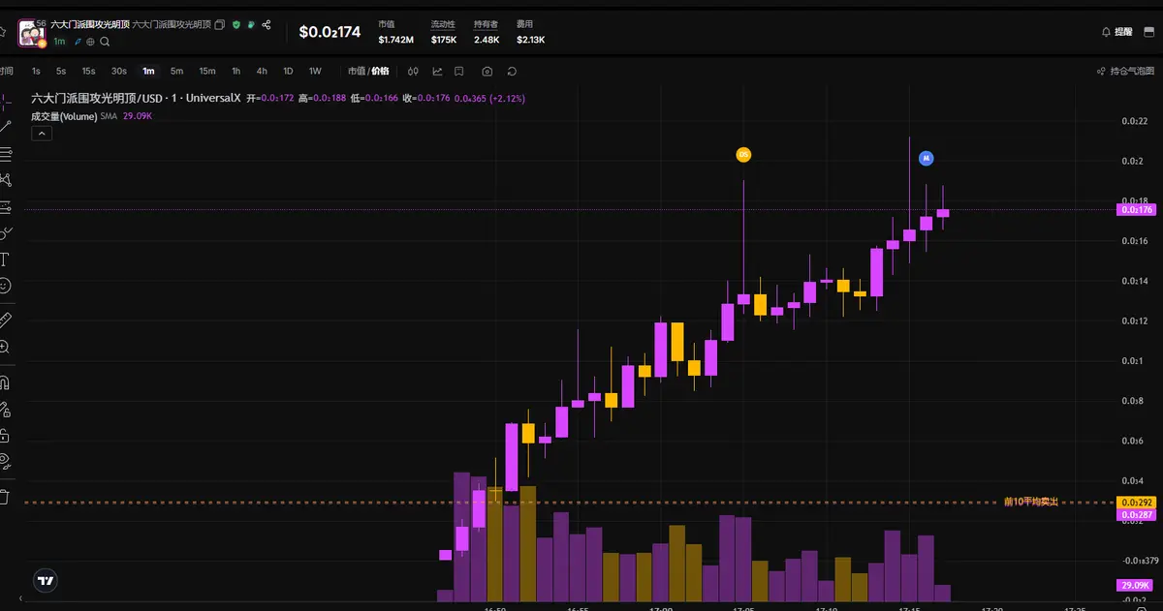Viewport: 1163px width, 611px height.
Task: Switch chart to 4h interval
Action: pyautogui.click(x=262, y=71)
